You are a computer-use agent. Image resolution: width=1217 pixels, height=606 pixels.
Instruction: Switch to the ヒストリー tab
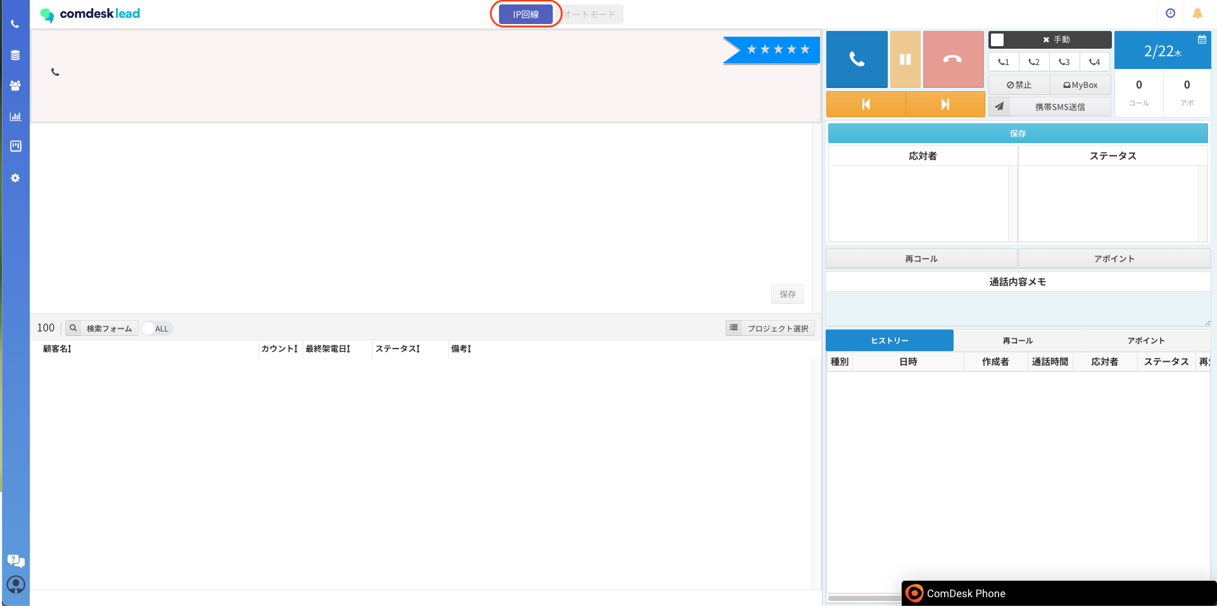889,340
